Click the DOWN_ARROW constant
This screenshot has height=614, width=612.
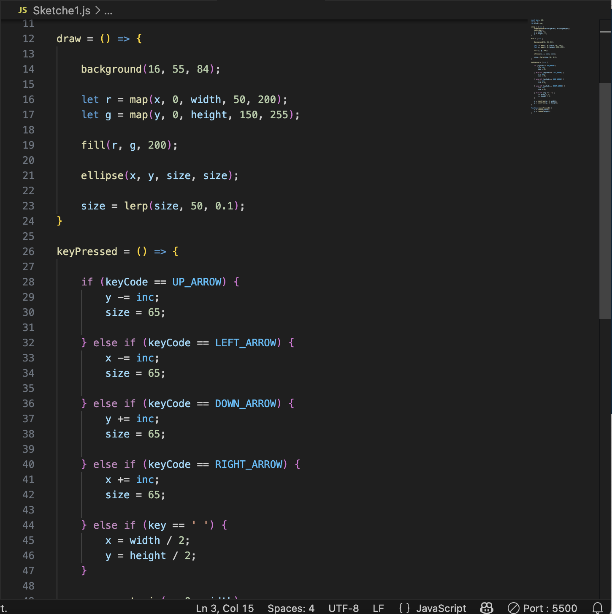tap(246, 404)
